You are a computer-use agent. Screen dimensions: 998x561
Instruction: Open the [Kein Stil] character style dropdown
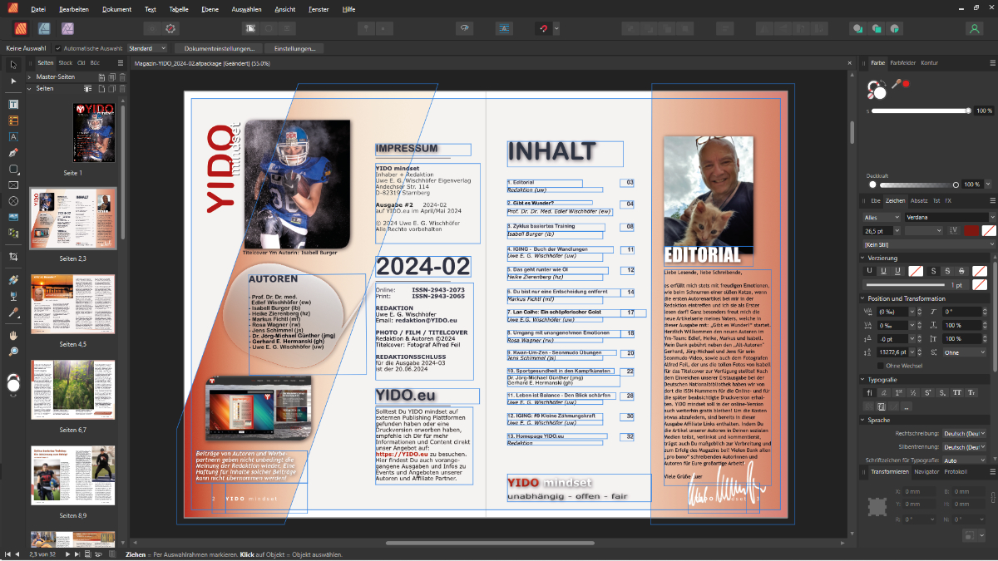click(x=929, y=244)
